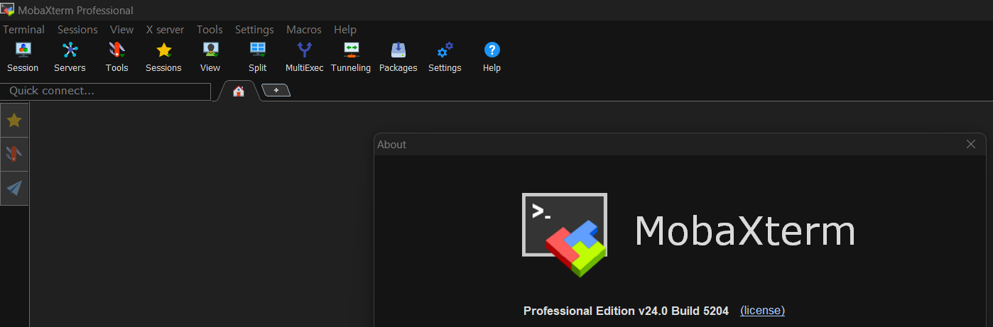Show the sidebar Macros paper plane tab

click(14, 188)
